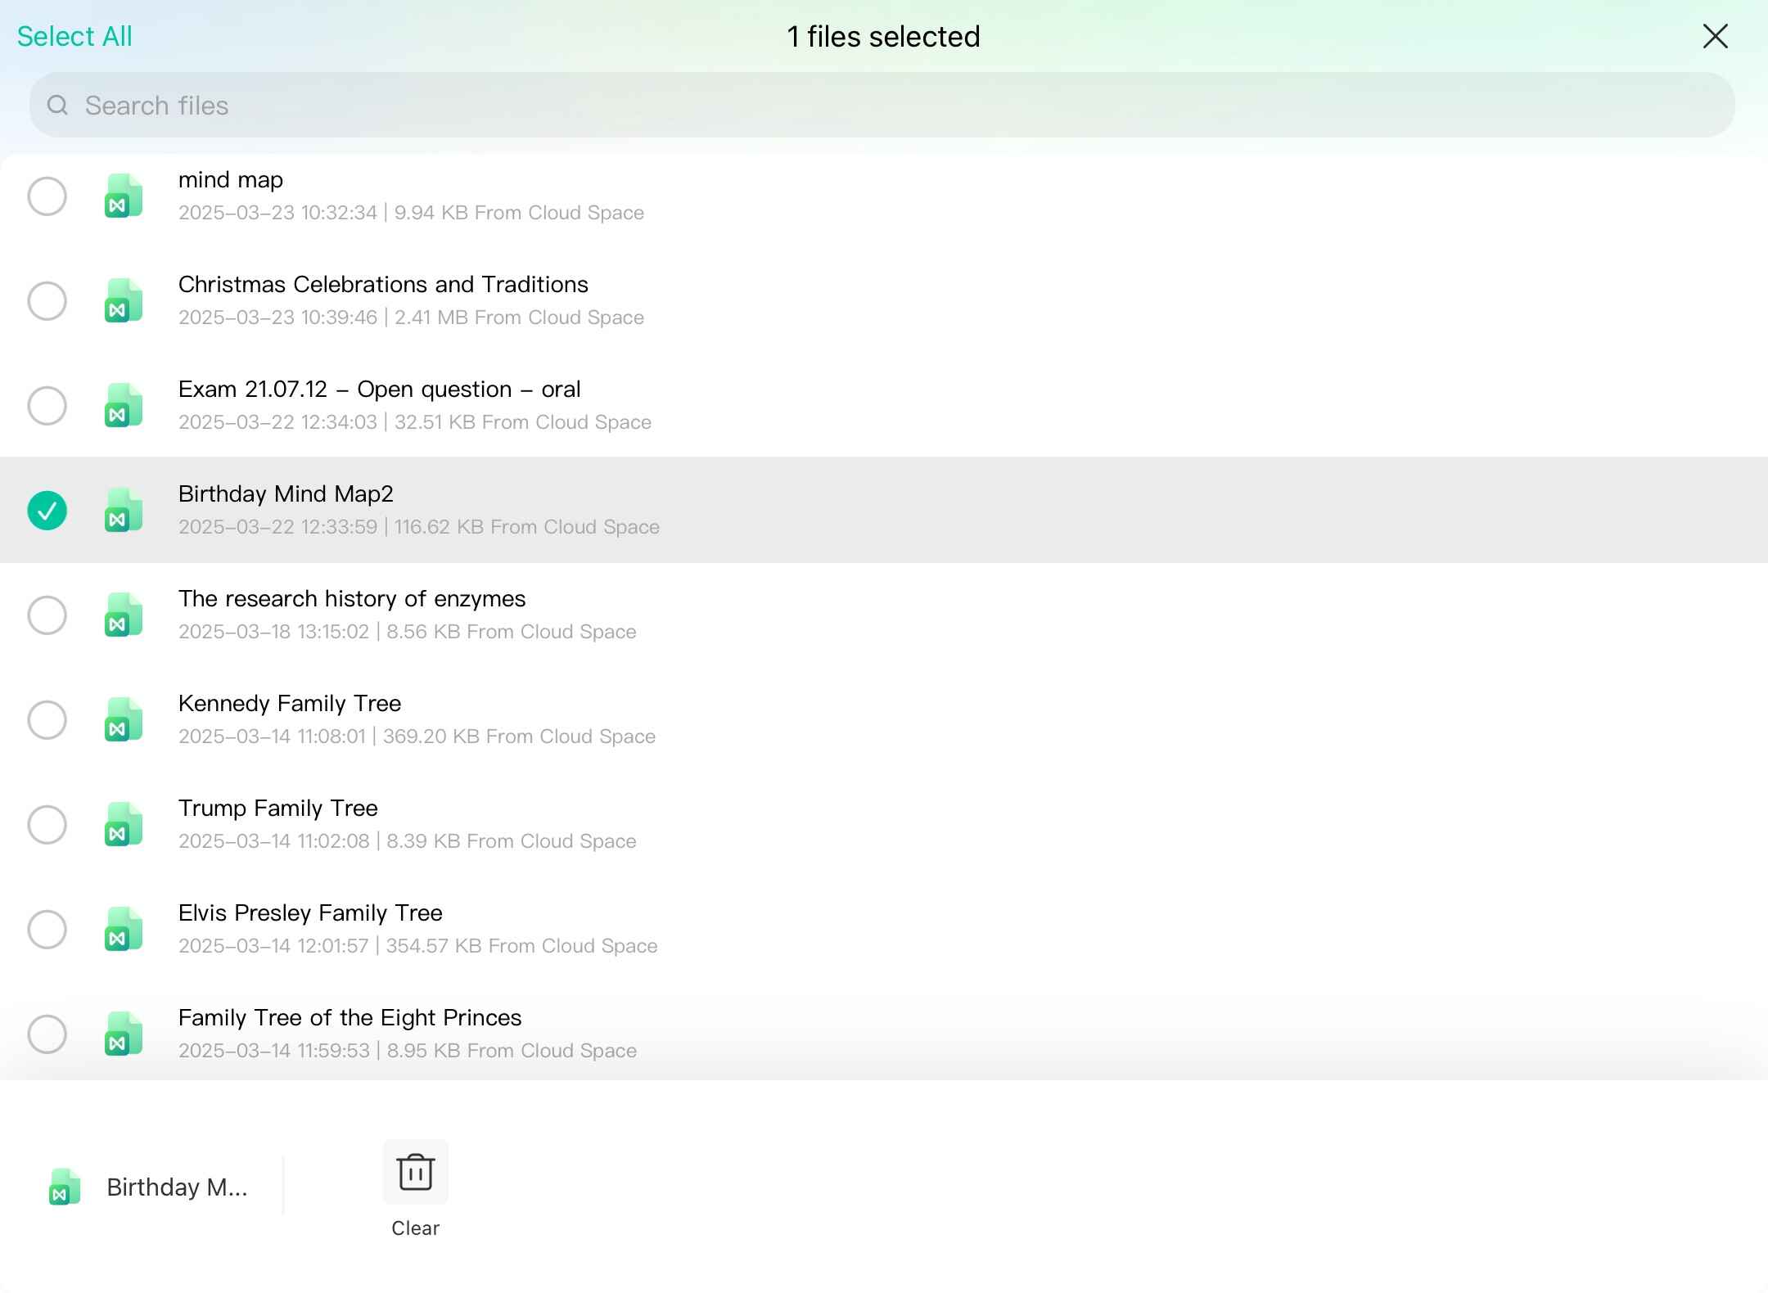Tick Family Tree of the Eight Princes
The image size is (1768, 1293).
47,1034
